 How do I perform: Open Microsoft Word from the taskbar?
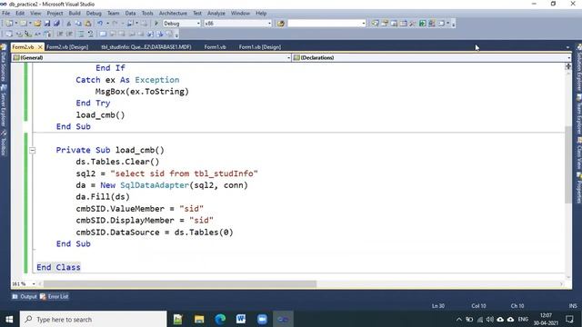(241, 319)
